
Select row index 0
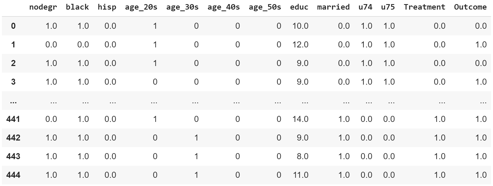point(13,26)
